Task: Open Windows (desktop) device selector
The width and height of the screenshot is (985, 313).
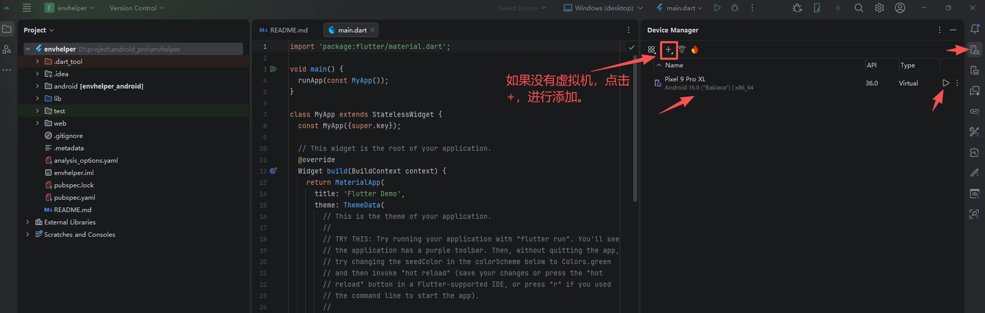Action: [603, 8]
